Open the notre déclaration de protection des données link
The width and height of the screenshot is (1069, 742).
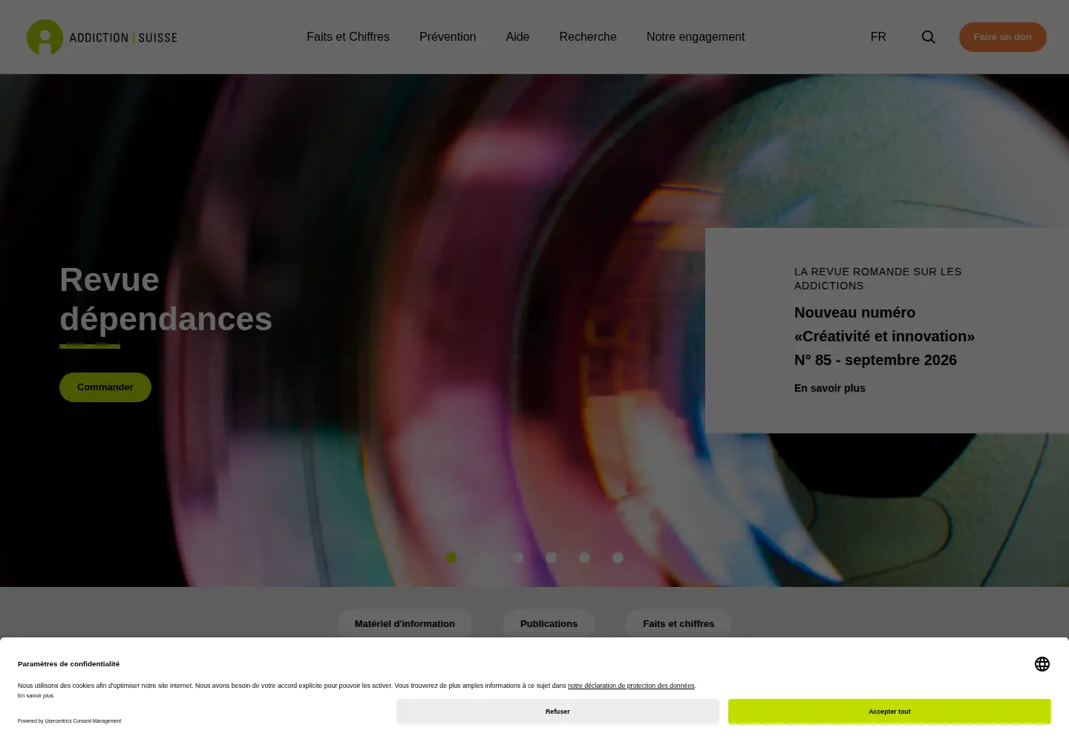(631, 686)
